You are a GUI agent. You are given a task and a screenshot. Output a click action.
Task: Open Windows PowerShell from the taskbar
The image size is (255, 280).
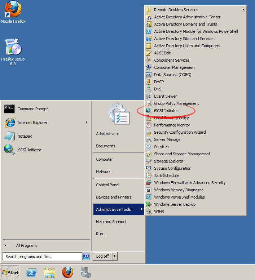pyautogui.click(x=31, y=272)
